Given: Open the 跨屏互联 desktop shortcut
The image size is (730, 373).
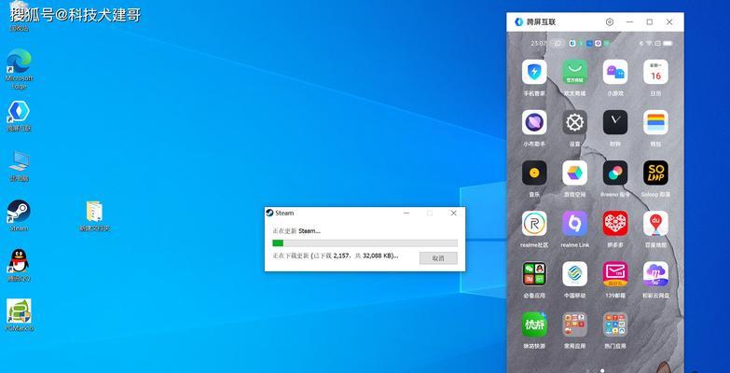Looking at the screenshot, I should pos(19,116).
